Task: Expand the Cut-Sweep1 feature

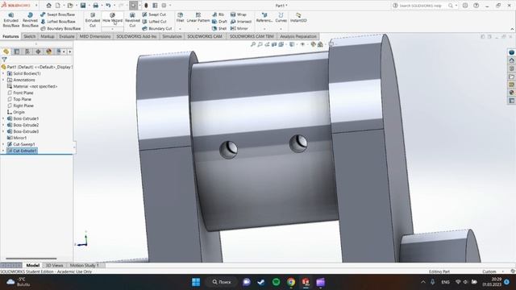Action: click(x=3, y=144)
